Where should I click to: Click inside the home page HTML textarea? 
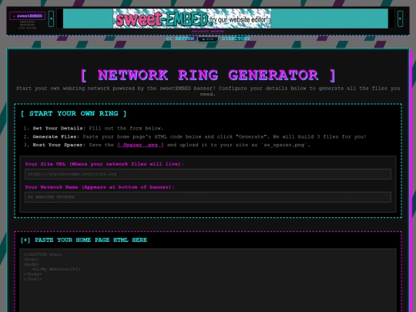tap(208, 280)
